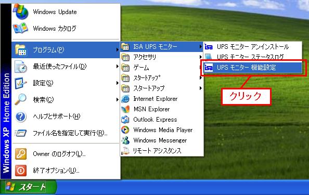Click the isa icon for UPS モニター 機能設定
309x195 pixels.
(x=209, y=68)
